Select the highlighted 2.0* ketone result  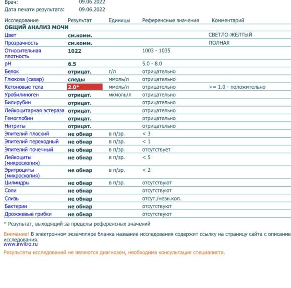[x=85, y=87]
